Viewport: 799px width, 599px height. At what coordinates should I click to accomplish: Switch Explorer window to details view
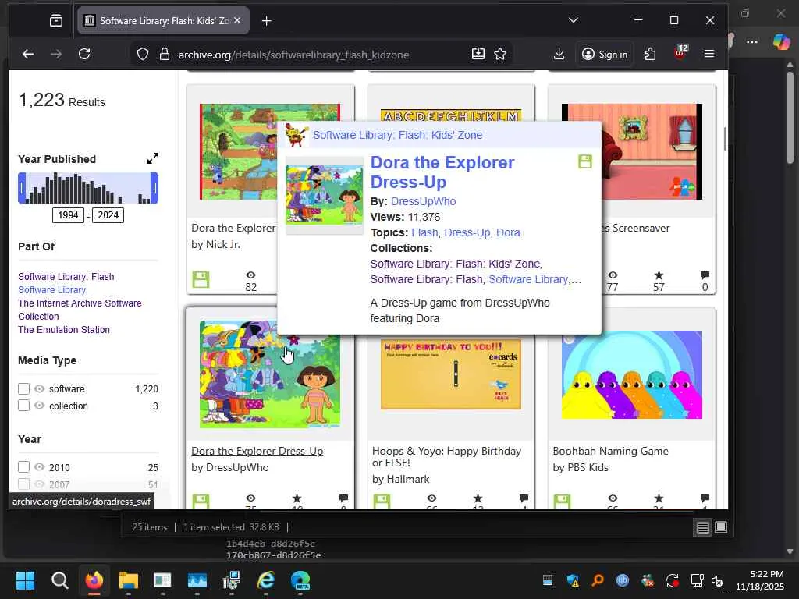[703, 528]
